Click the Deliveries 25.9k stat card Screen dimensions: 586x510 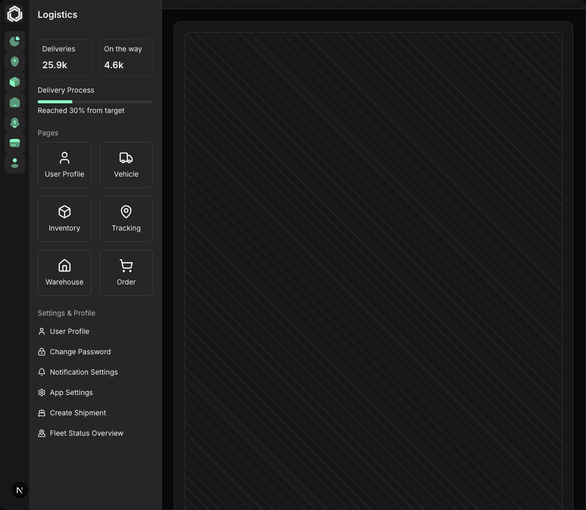click(x=65, y=58)
